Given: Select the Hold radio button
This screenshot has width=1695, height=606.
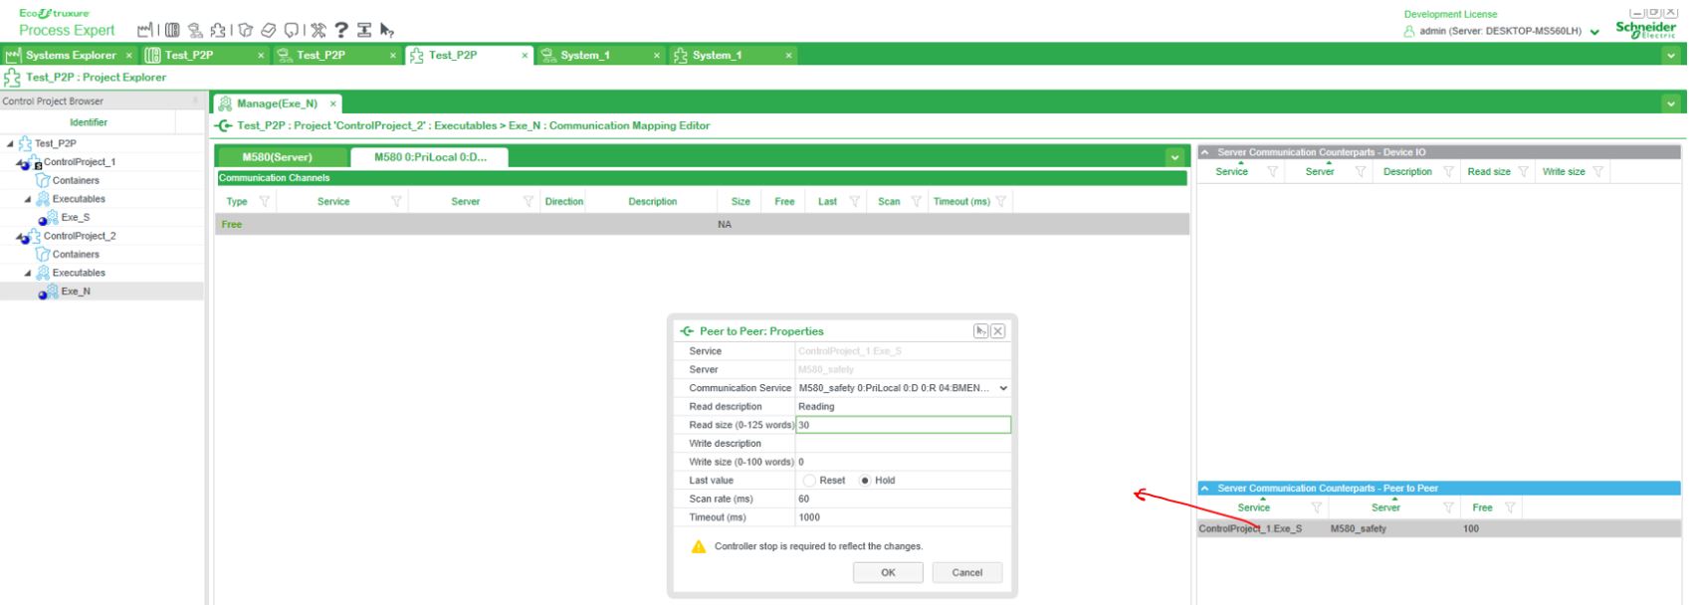Looking at the screenshot, I should (865, 481).
